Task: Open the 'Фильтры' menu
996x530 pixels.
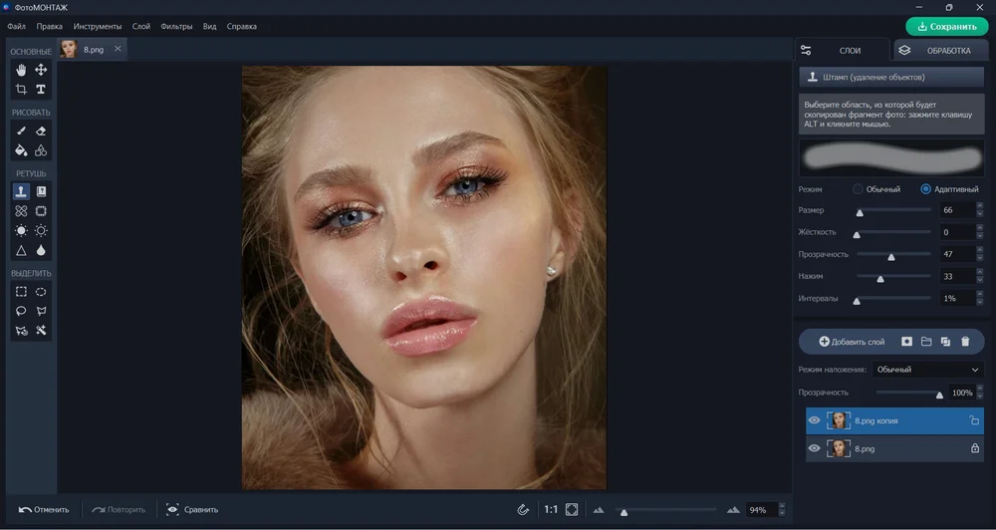Action: (x=176, y=26)
